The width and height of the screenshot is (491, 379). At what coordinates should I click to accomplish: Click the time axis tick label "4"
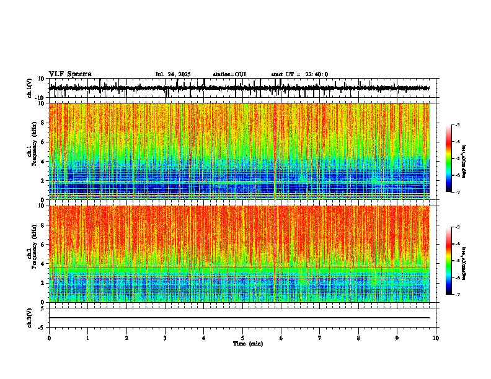[x=204, y=338]
